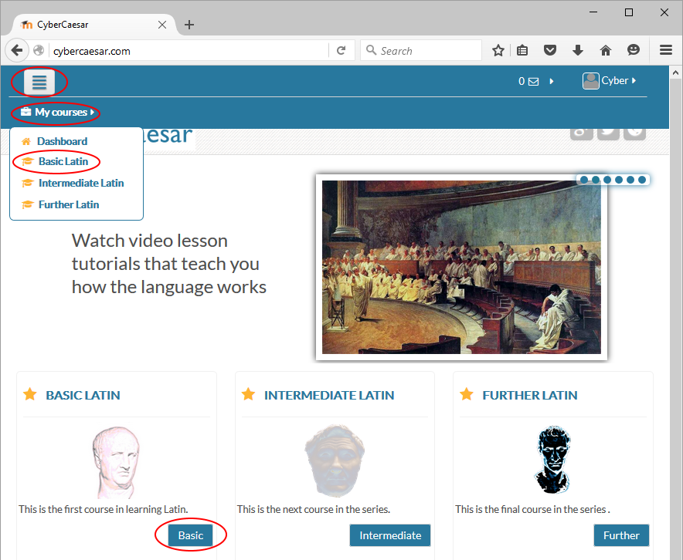Viewport: 683px width, 560px height.
Task: Click text "This is the next course in the series."
Action: coord(314,509)
